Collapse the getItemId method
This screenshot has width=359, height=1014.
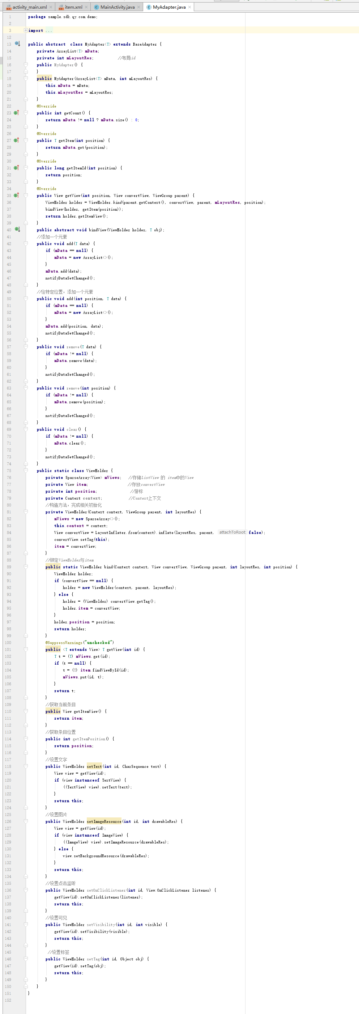tap(26, 168)
